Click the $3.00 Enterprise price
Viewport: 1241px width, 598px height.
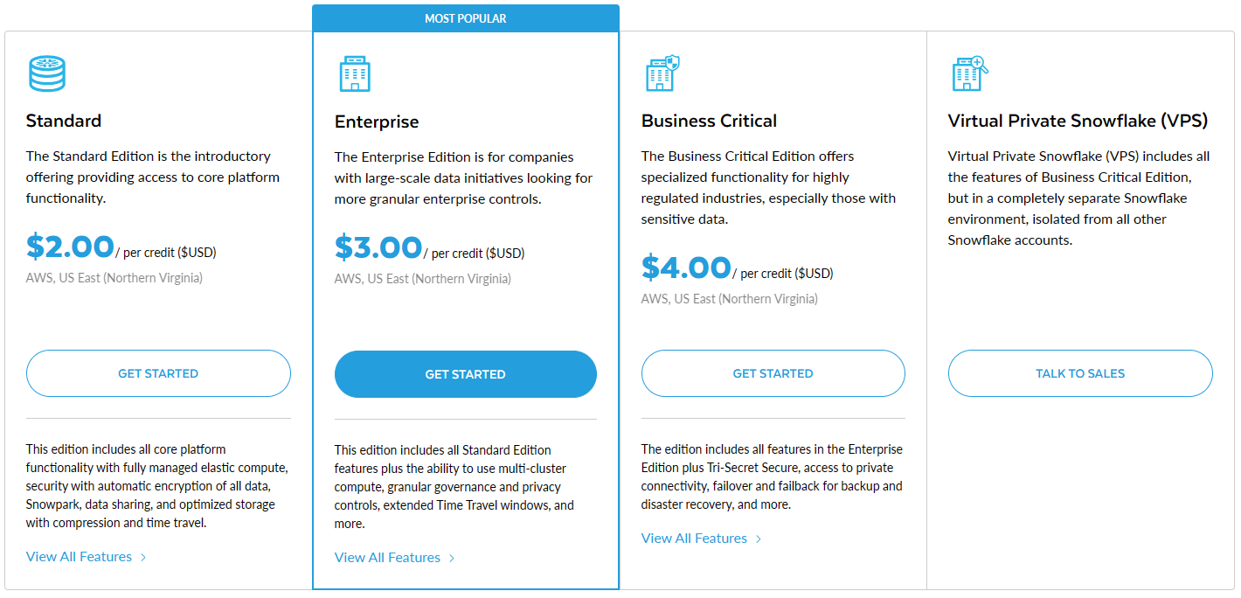coord(378,248)
